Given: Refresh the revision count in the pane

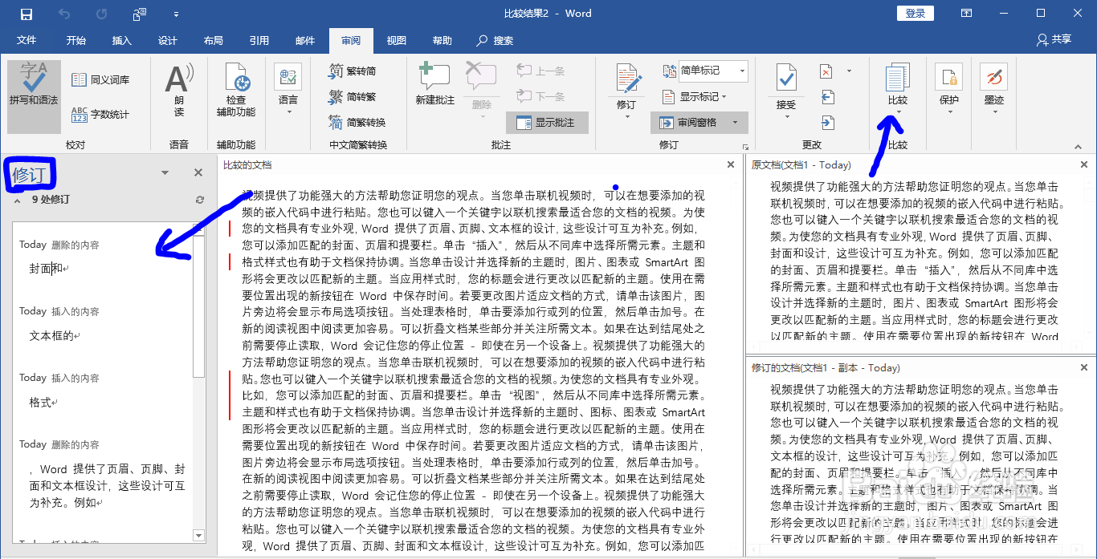Looking at the screenshot, I should click(200, 200).
